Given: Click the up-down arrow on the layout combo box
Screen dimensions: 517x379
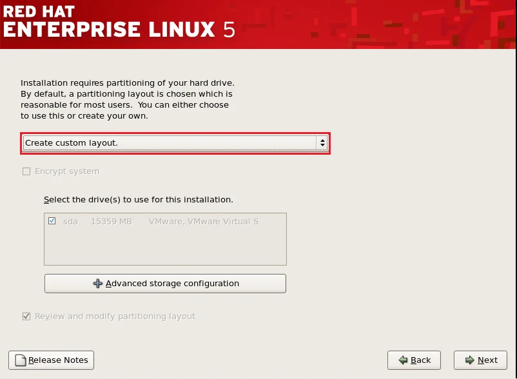Looking at the screenshot, I should (322, 143).
